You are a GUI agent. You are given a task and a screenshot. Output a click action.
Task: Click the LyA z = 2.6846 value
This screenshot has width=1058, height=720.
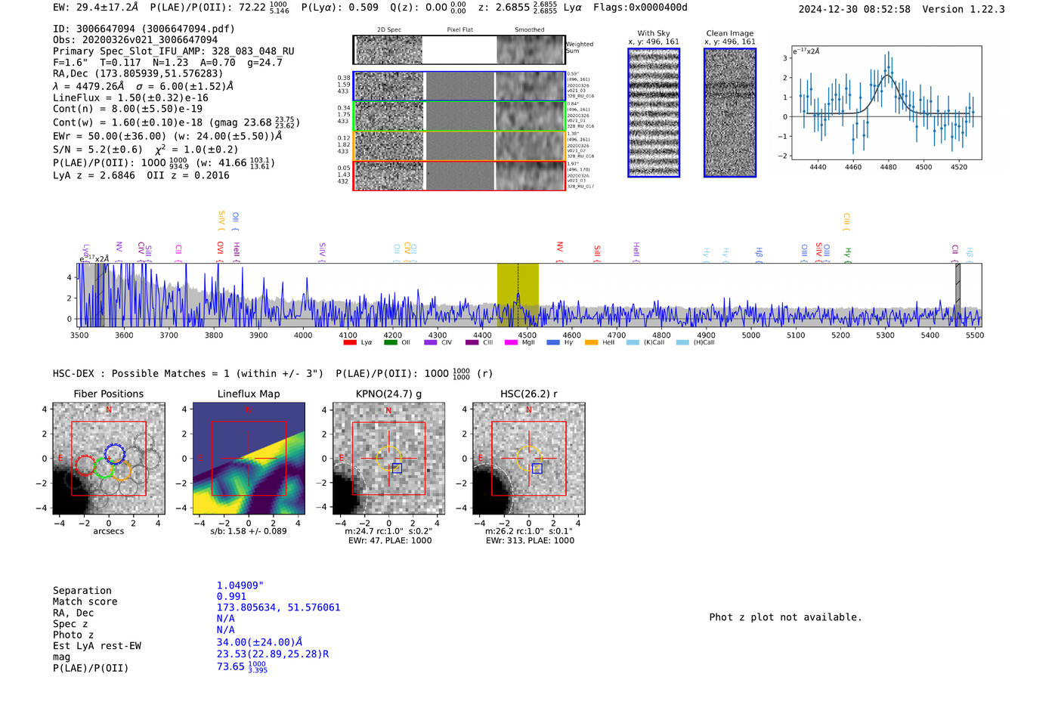(x=94, y=175)
